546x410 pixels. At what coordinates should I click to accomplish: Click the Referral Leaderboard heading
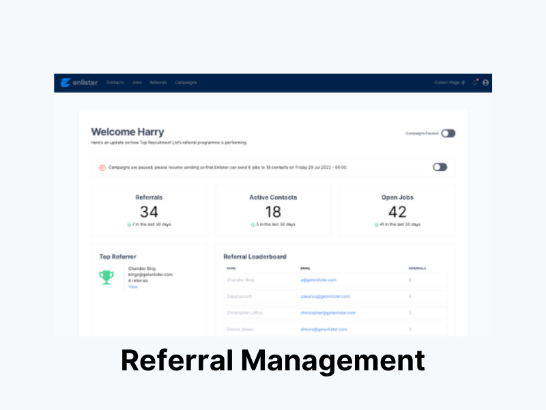coord(255,257)
